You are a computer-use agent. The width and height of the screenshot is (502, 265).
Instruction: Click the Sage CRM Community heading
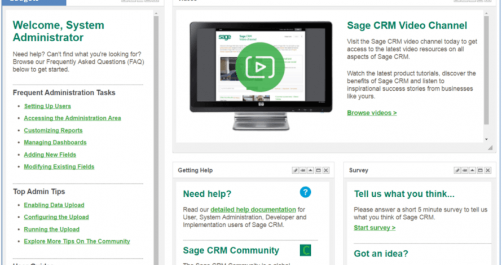click(x=231, y=250)
